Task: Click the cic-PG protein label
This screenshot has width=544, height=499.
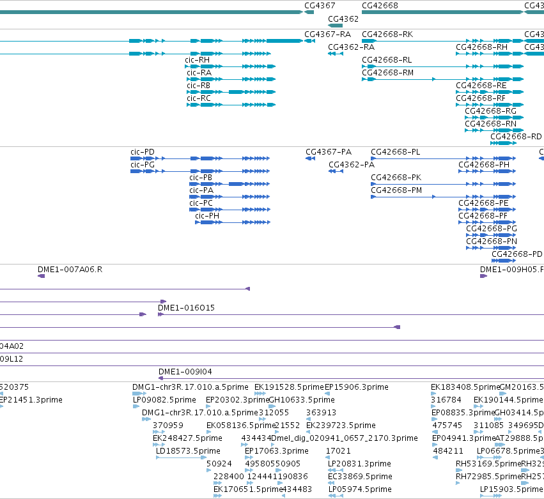Action: (143, 165)
